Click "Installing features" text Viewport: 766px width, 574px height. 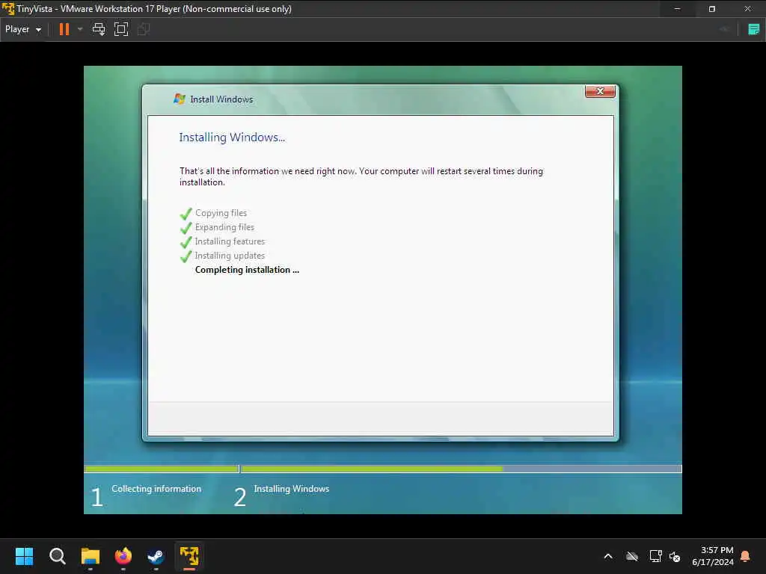(230, 241)
